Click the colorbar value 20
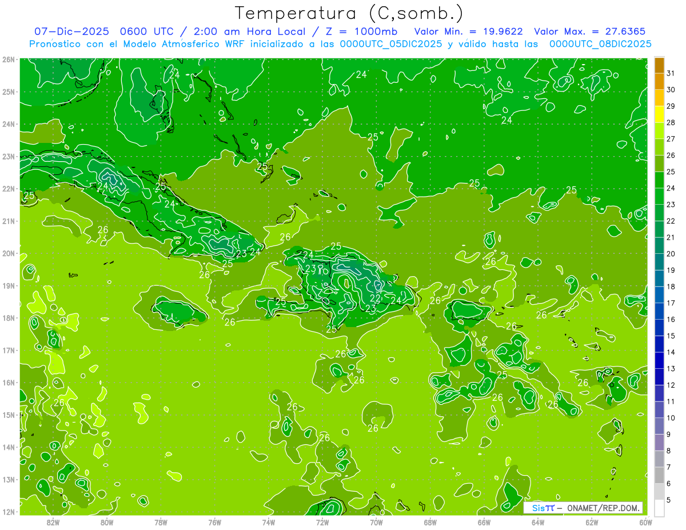The width and height of the screenshot is (686, 530). point(671,254)
